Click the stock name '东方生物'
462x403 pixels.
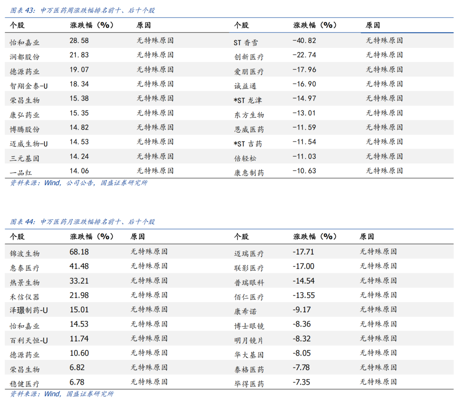tap(249, 115)
